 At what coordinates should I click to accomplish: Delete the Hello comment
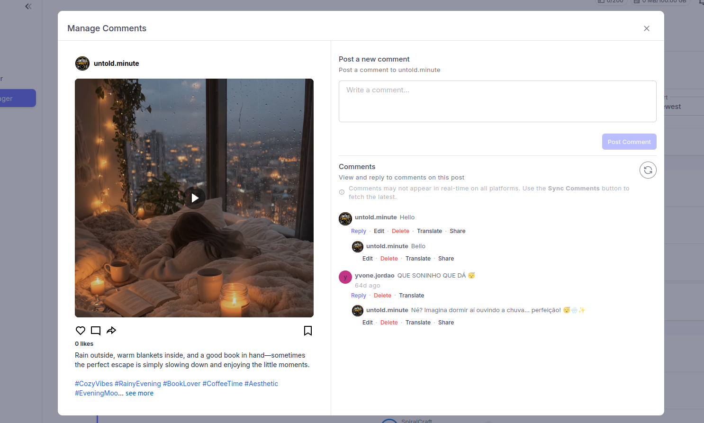click(400, 231)
